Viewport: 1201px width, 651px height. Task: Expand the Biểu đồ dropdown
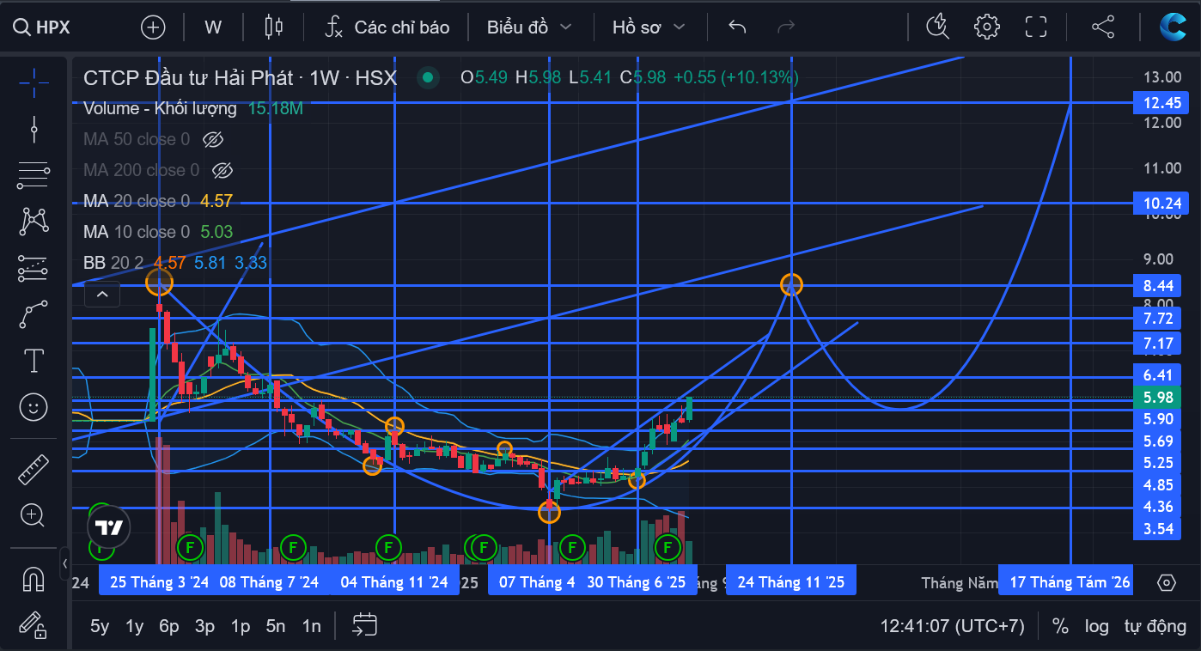coord(529,27)
